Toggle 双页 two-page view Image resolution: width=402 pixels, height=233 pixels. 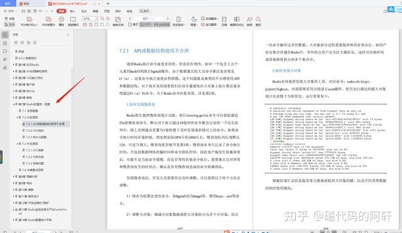point(146,24)
